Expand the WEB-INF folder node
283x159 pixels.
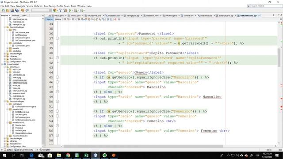click(8, 72)
